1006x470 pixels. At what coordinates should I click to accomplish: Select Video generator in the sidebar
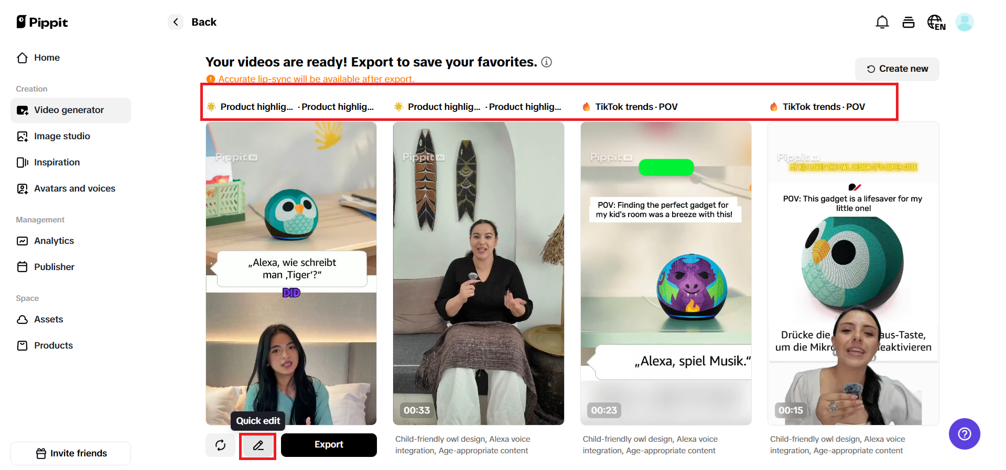(x=71, y=110)
